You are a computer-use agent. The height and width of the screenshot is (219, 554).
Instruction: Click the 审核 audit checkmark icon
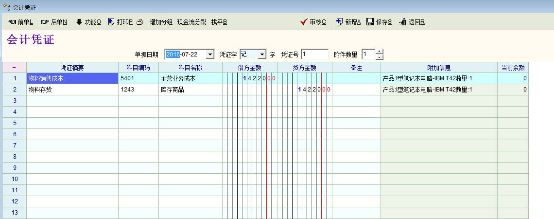(304, 22)
